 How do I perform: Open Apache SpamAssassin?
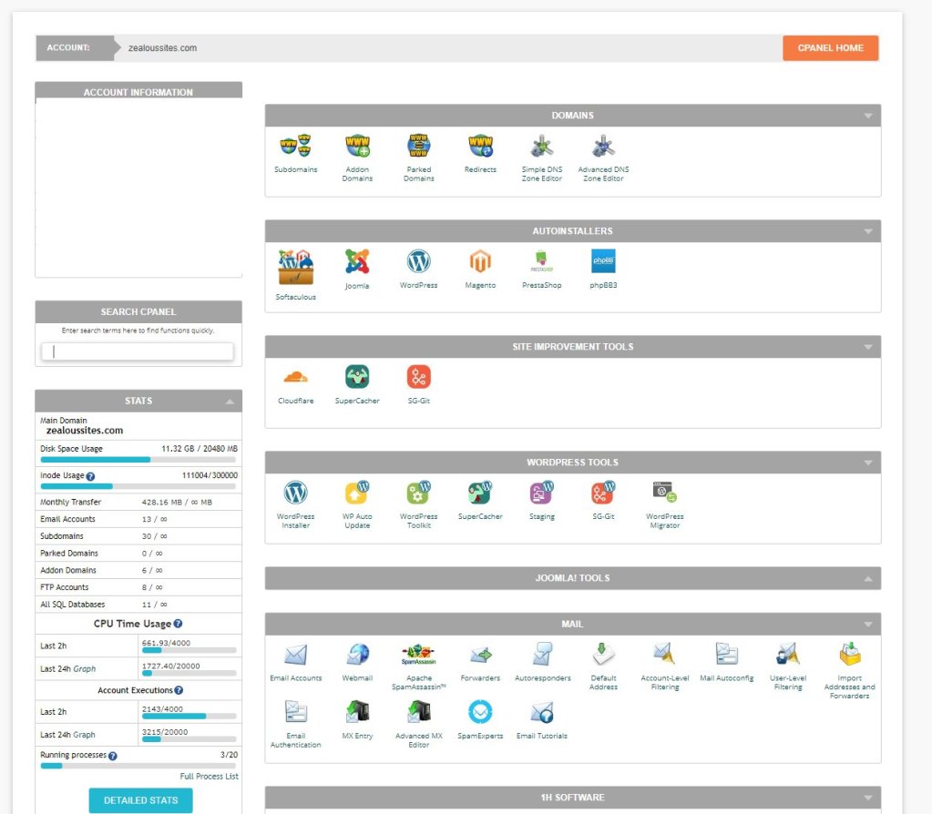click(418, 655)
